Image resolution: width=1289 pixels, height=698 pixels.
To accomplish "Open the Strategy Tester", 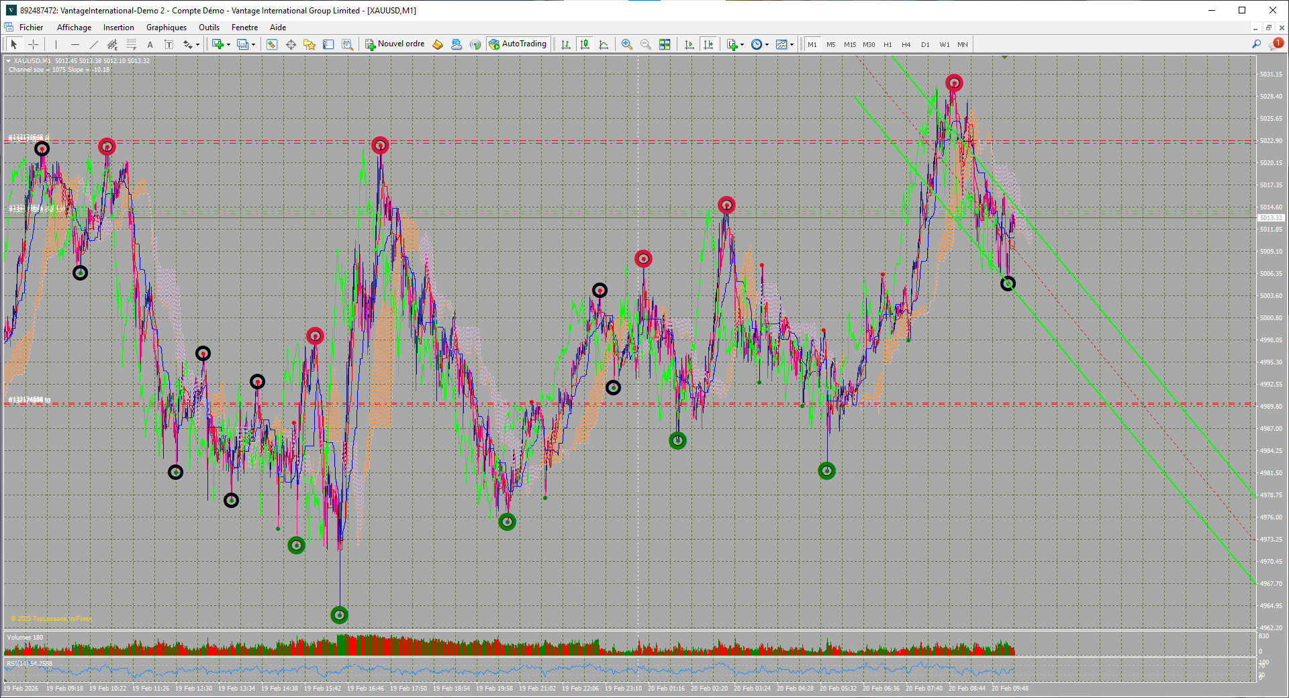I will tap(347, 44).
